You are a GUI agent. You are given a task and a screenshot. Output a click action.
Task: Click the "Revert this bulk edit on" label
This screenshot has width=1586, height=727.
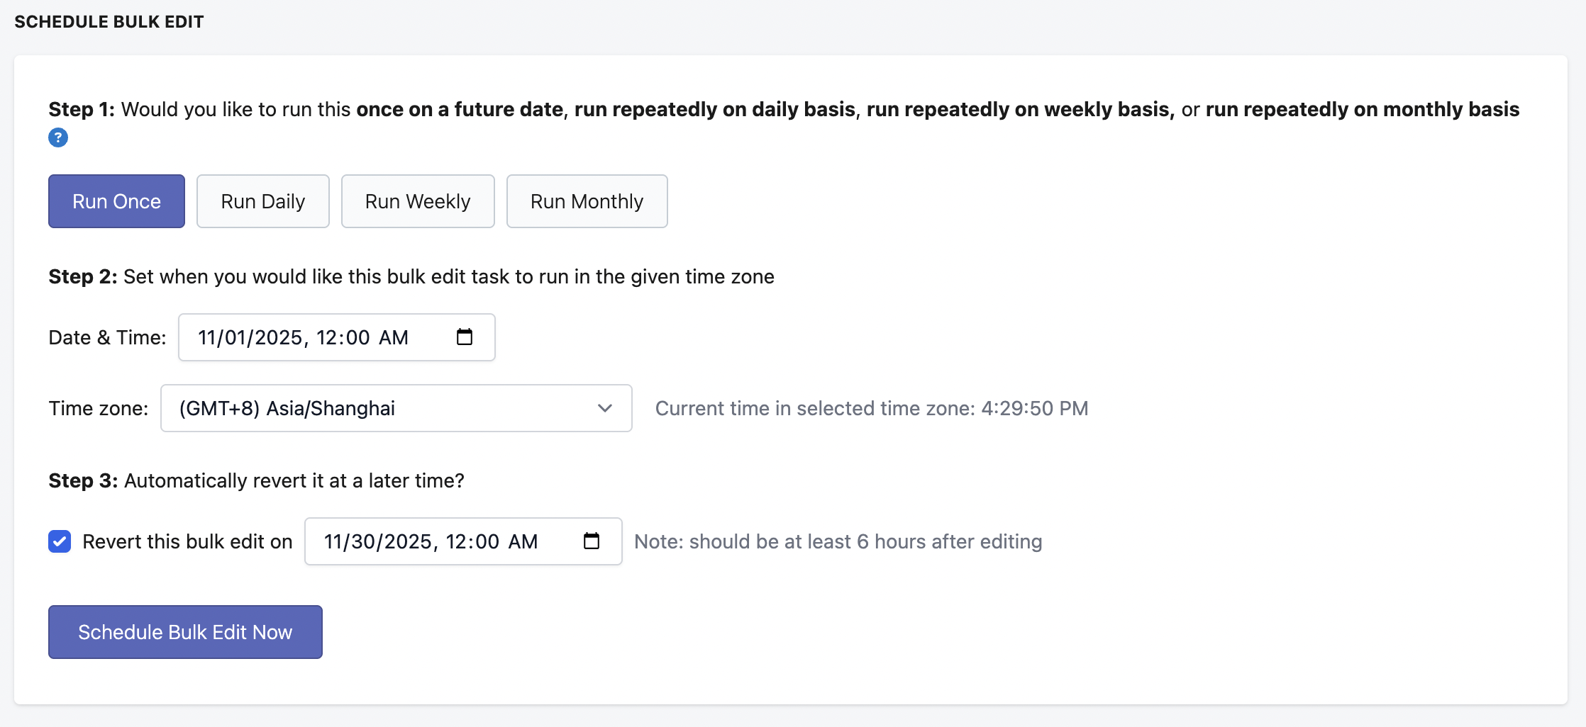[x=187, y=541]
